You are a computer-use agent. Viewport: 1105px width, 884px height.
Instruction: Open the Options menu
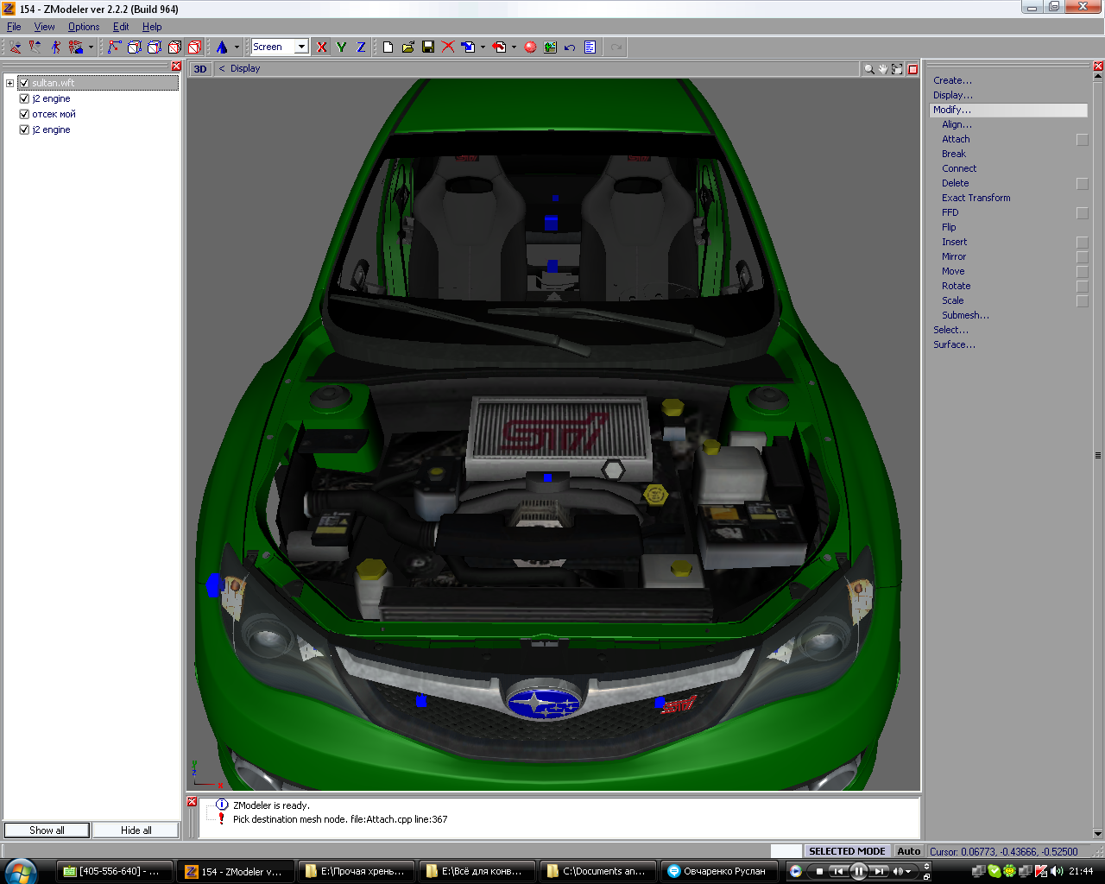click(84, 27)
